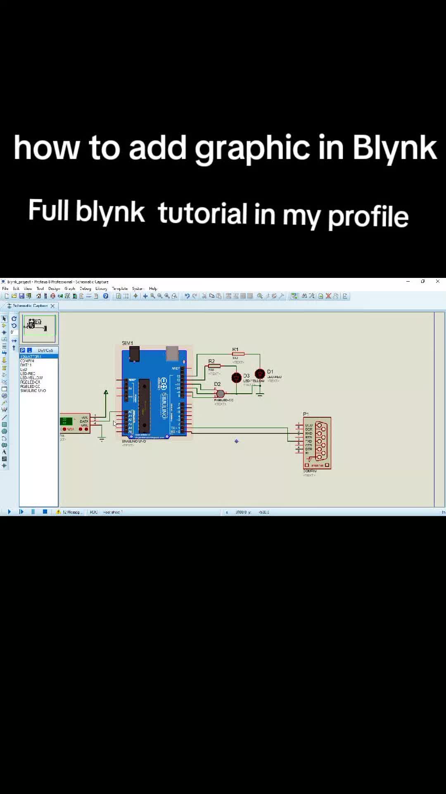Select the Terminals Mode tool
446x794 pixels.
[4, 368]
